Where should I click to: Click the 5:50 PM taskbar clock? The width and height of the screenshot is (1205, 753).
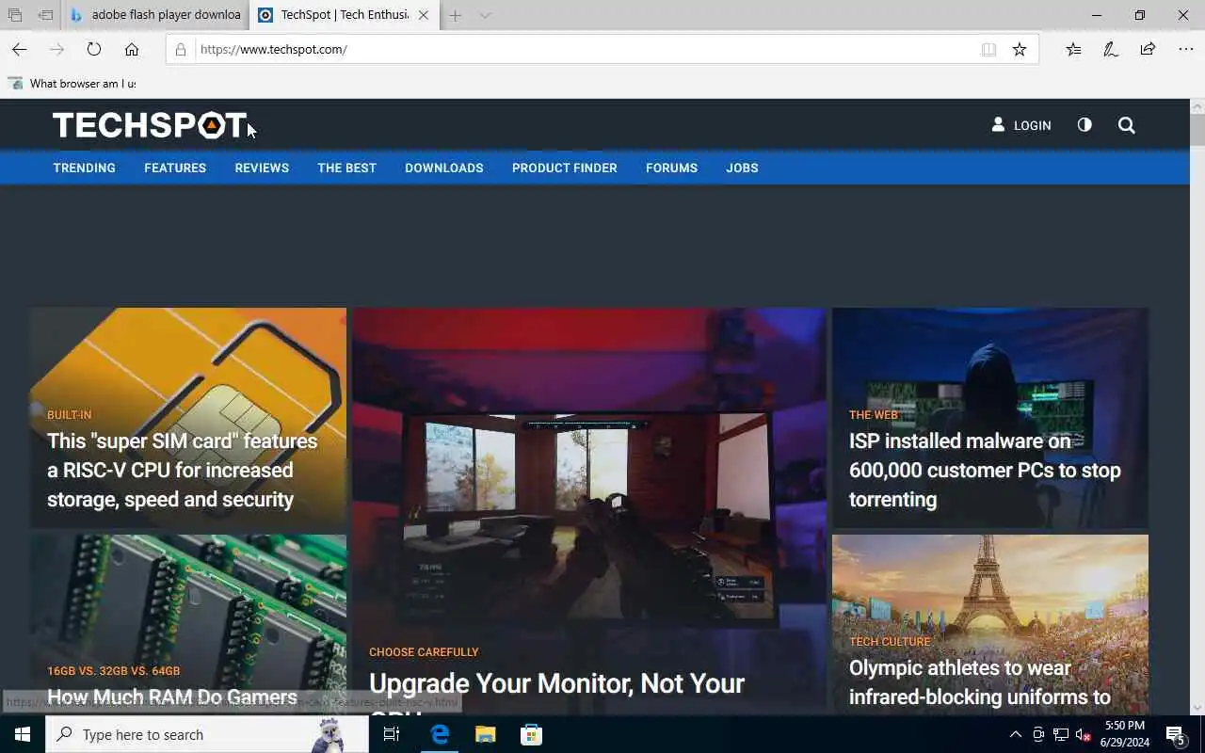pos(1124,734)
